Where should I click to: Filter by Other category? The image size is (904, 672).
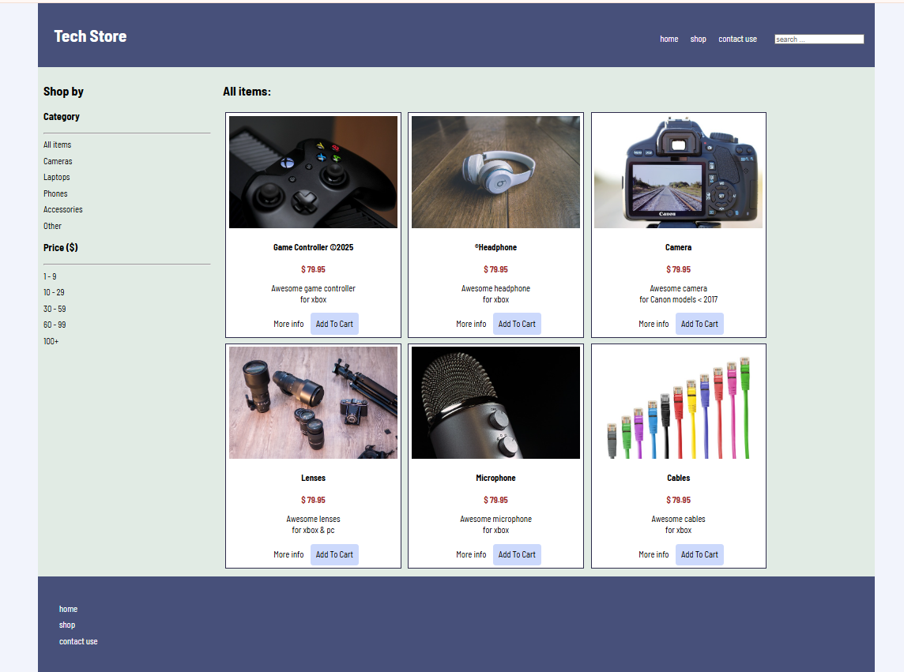(x=52, y=226)
